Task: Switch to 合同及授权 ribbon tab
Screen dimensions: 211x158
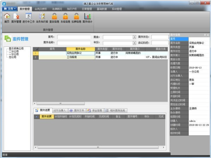Action: click(x=41, y=9)
